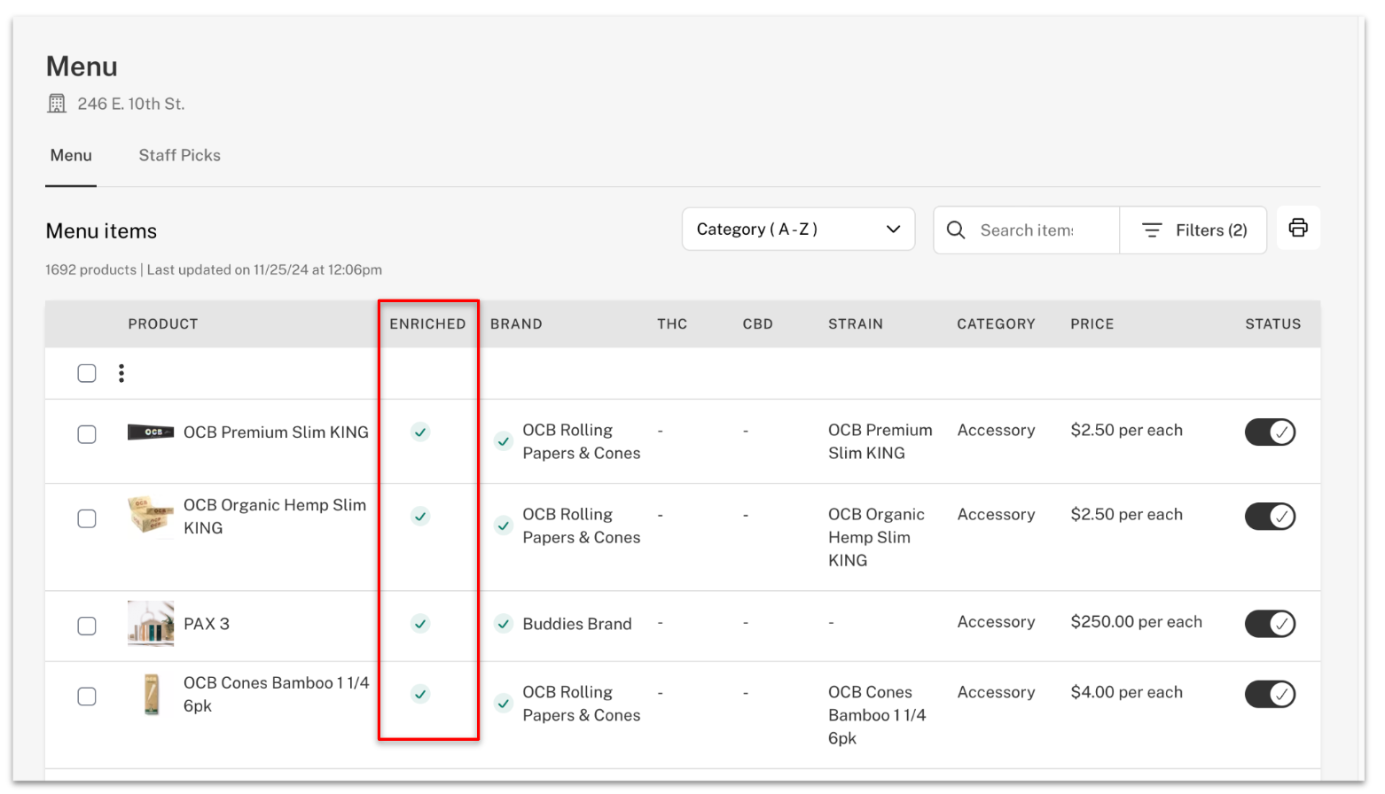Open OCB Cones Bamboo product thumbnail
The image size is (1385, 794).
152,694
